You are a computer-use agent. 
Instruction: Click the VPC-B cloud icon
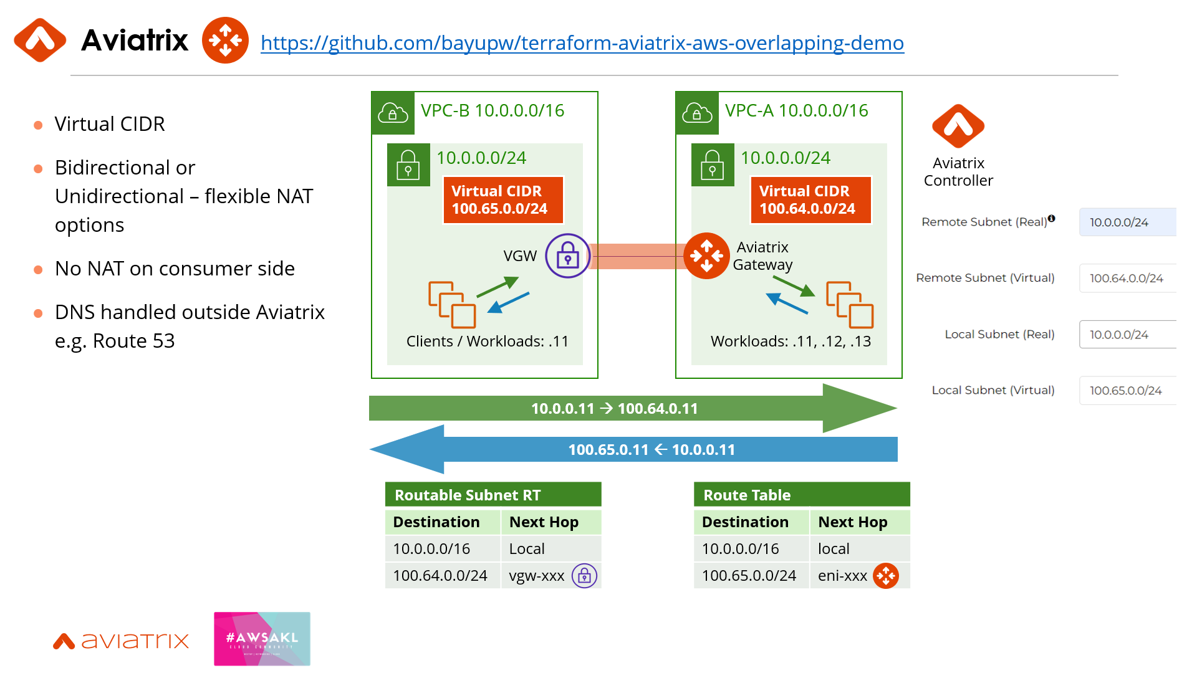coord(393,113)
